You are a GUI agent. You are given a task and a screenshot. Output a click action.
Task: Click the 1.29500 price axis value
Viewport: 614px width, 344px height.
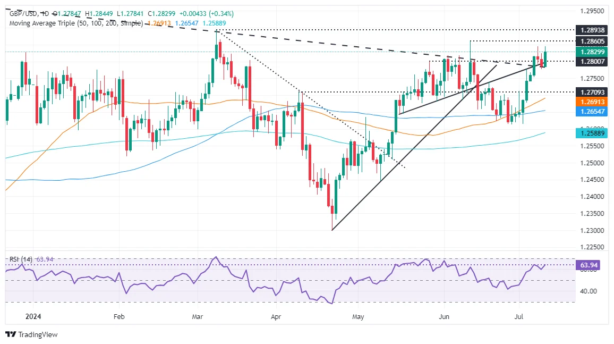(x=592, y=11)
